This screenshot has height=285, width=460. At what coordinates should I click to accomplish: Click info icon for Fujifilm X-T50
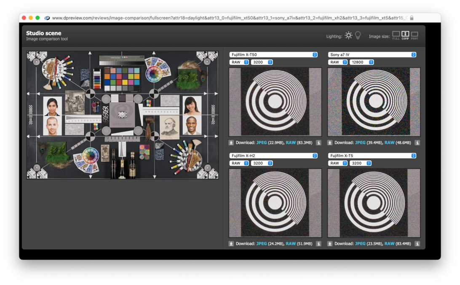coord(318,143)
